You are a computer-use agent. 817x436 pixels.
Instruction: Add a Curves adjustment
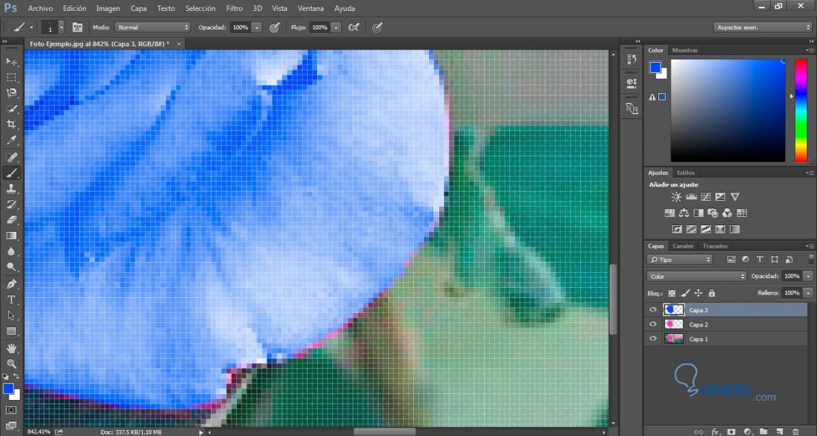pos(705,197)
